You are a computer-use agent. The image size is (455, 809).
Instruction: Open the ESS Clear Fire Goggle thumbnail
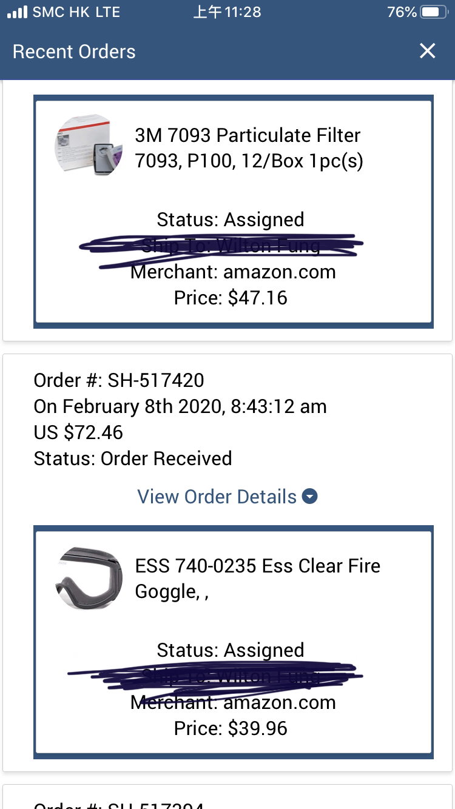(89, 578)
